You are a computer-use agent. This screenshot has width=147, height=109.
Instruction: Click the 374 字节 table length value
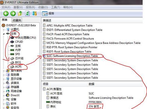click(94, 106)
